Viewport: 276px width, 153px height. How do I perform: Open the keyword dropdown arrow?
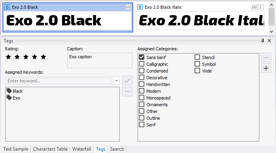tap(117, 81)
